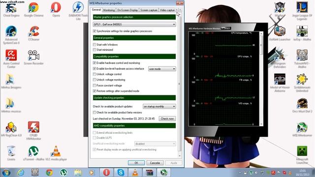Launch the Minecraft Launcher desktop shortcut
This screenshot has width=315, height=177.
[302, 155]
